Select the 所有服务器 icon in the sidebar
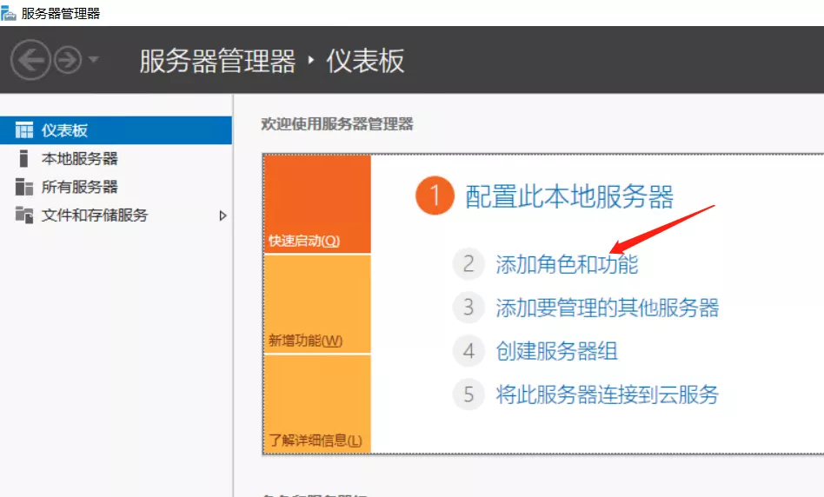The image size is (824, 497). pos(24,187)
